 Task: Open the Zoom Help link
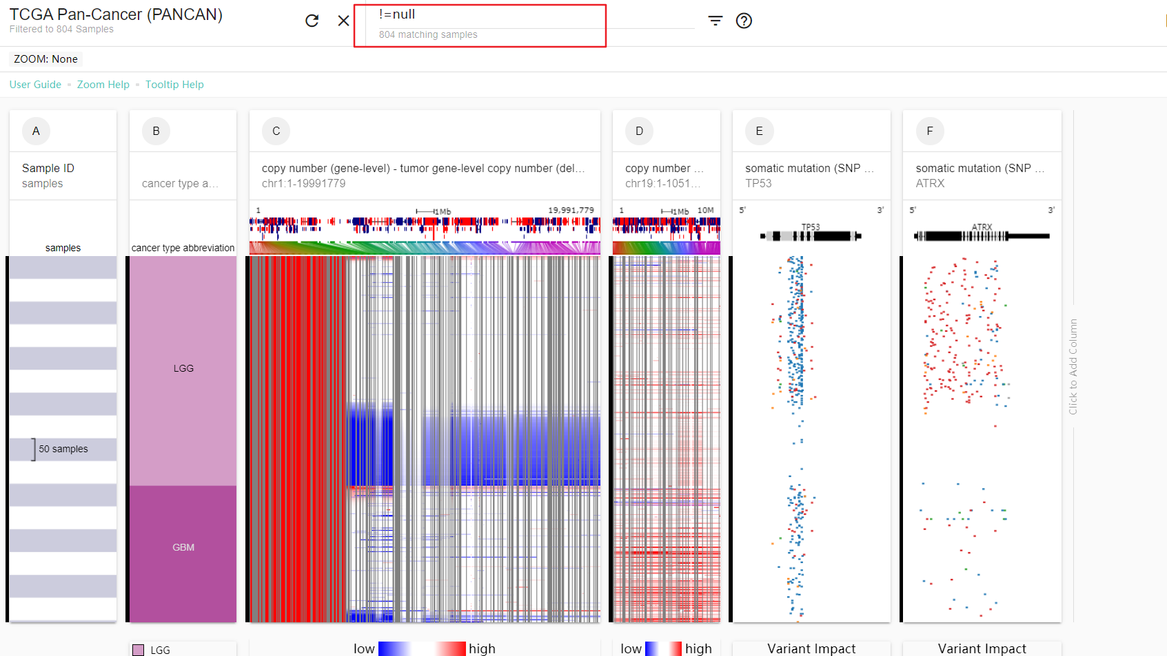point(103,85)
